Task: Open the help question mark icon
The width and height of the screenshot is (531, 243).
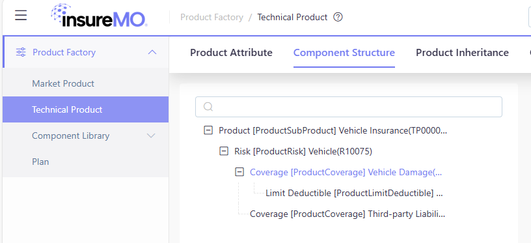Action: coord(338,17)
